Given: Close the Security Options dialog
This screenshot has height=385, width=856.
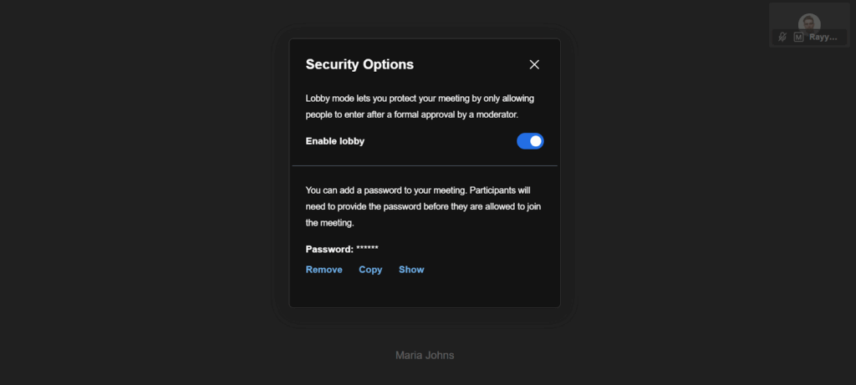Looking at the screenshot, I should click(x=534, y=64).
